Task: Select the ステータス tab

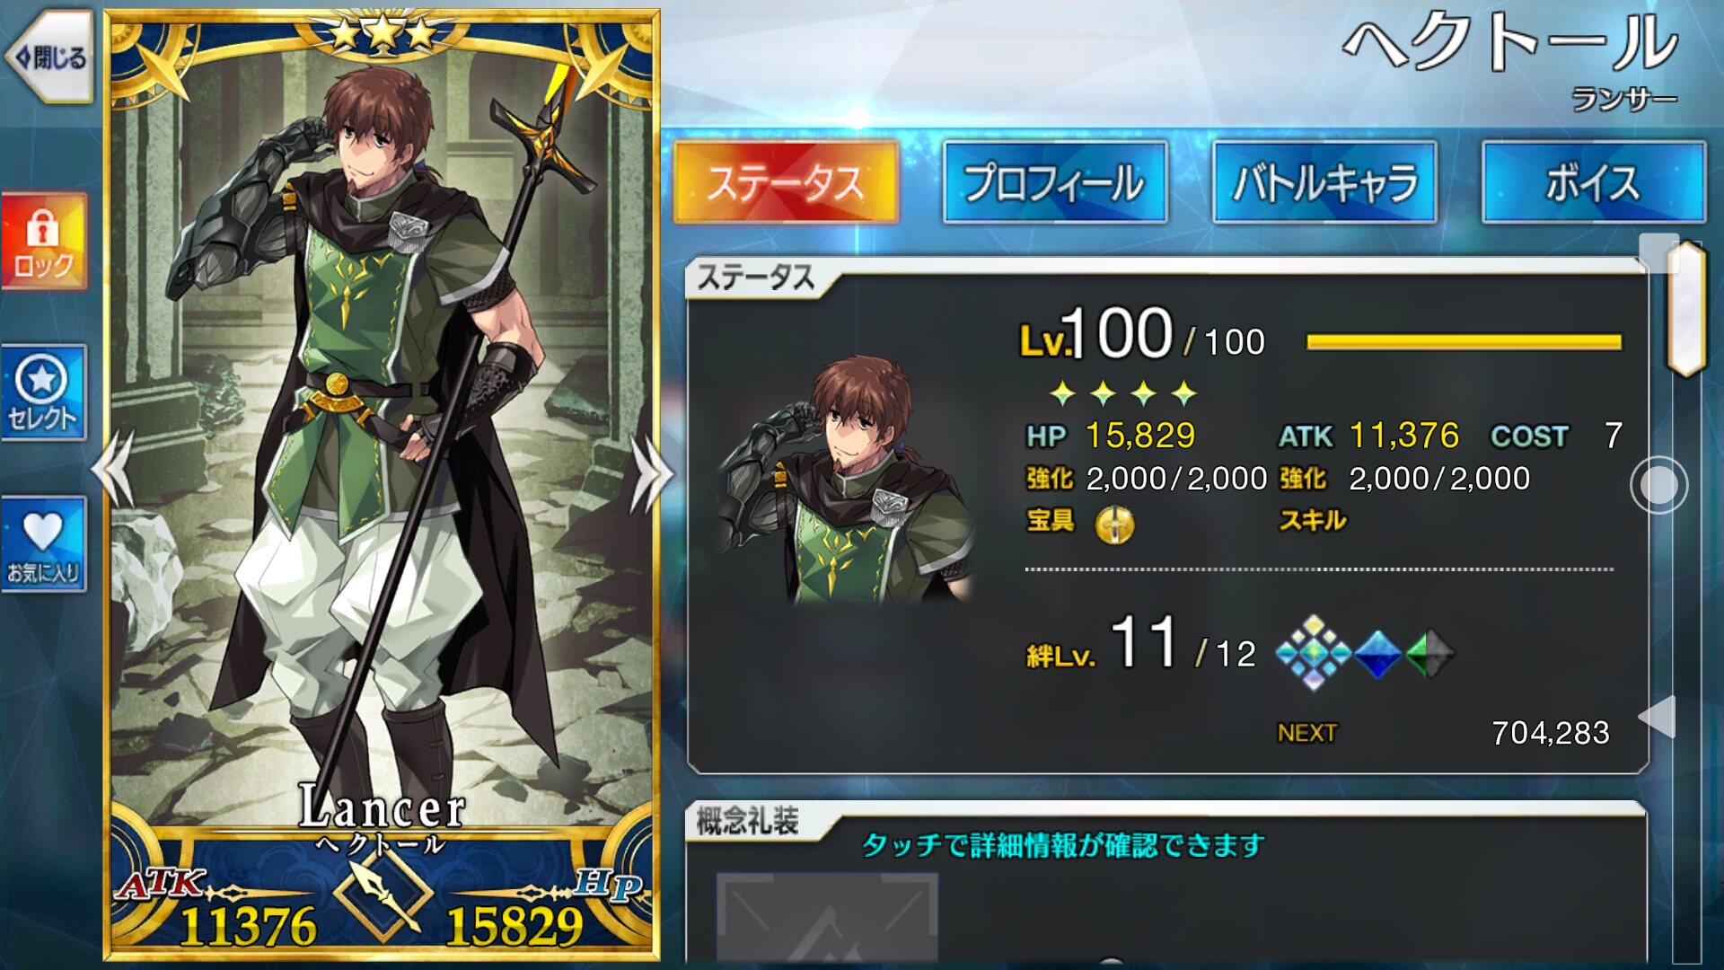Action: [x=786, y=182]
